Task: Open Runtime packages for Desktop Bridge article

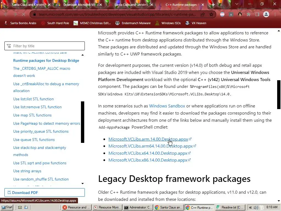Action: point(46,60)
